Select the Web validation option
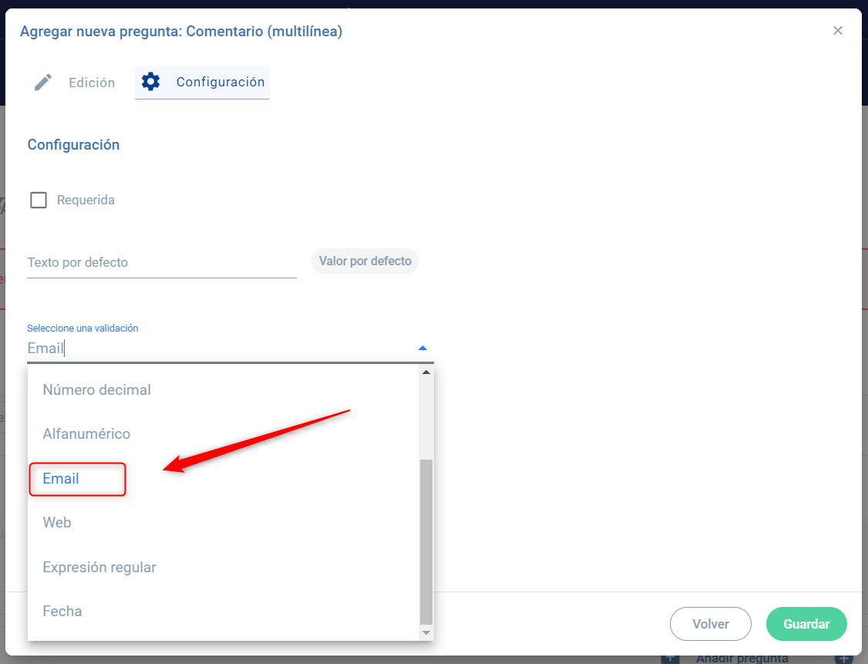 [x=57, y=523]
